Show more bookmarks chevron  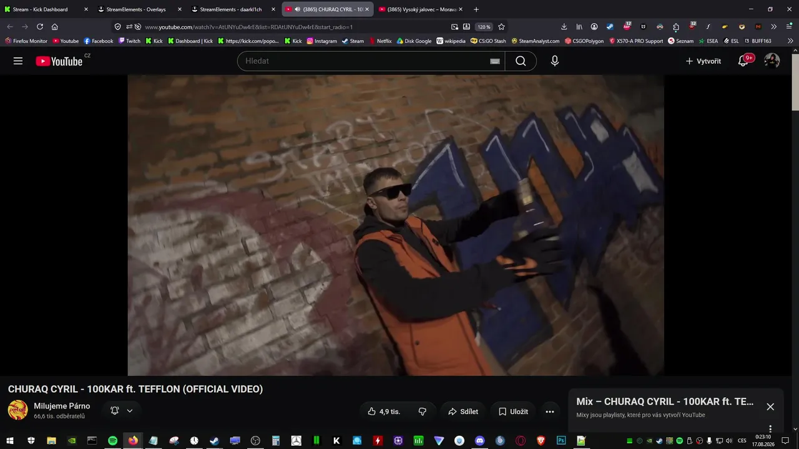coord(790,41)
